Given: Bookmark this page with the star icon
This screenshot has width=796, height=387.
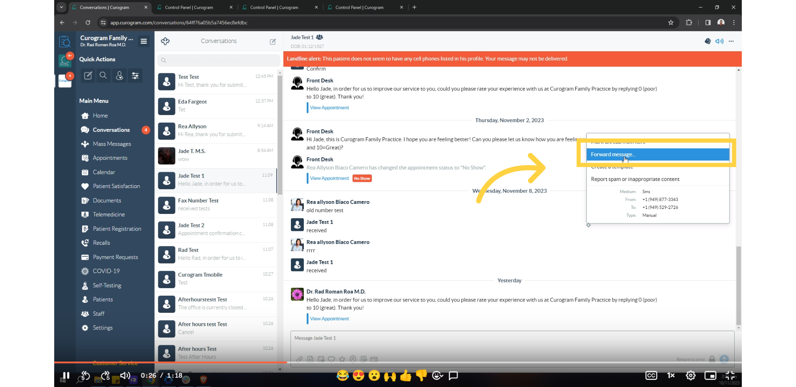Looking at the screenshot, I should tap(671, 23).
